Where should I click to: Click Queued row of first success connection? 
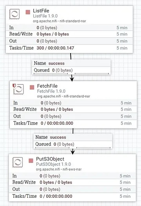pyautogui.click(x=71, y=70)
